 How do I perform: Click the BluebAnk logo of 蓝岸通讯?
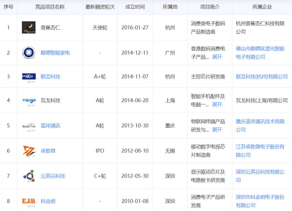click(x=29, y=126)
